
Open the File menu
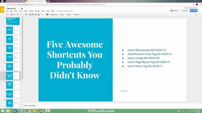point(7,11)
